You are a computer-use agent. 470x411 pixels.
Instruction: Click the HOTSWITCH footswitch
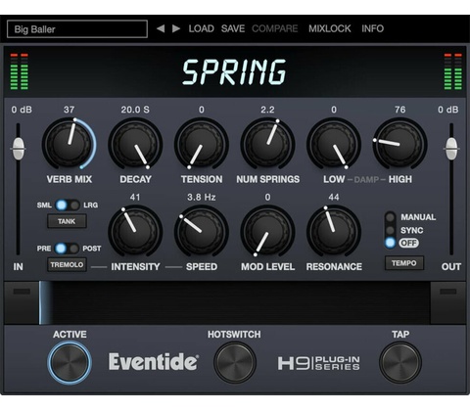[235, 363]
